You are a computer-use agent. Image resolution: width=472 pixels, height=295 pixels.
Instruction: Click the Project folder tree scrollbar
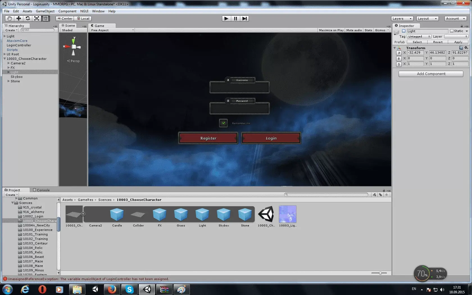[x=58, y=224]
